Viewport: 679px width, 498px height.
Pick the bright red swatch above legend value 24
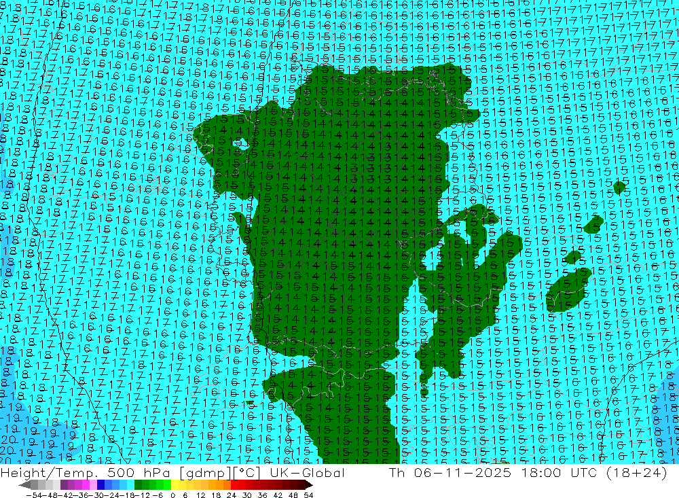pos(234,485)
